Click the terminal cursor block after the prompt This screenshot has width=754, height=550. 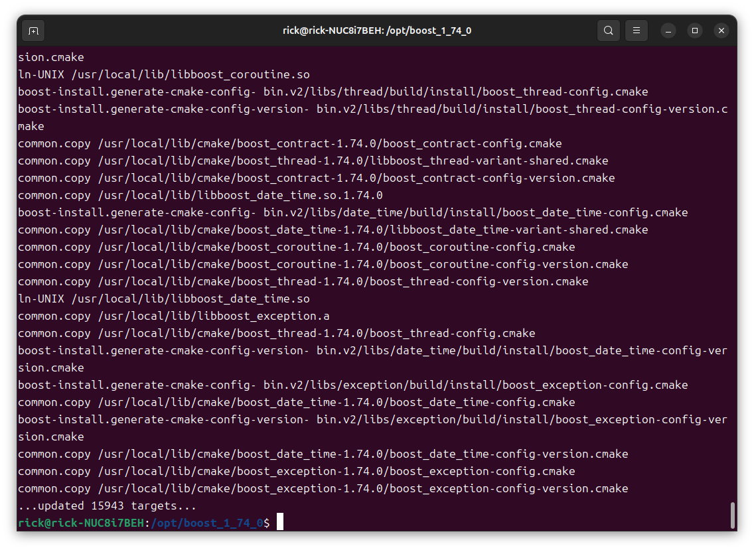tap(280, 522)
